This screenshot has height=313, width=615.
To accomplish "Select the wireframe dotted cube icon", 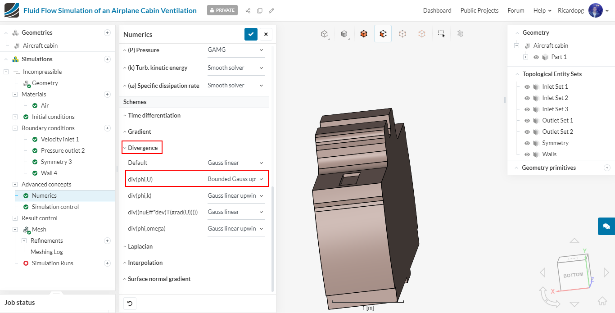I will click(x=402, y=33).
